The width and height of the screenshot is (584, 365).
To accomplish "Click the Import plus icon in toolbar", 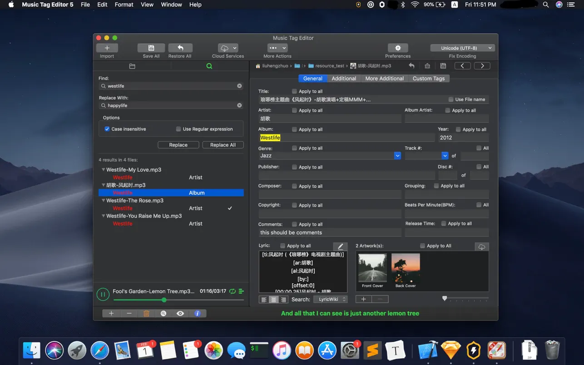I will [107, 48].
